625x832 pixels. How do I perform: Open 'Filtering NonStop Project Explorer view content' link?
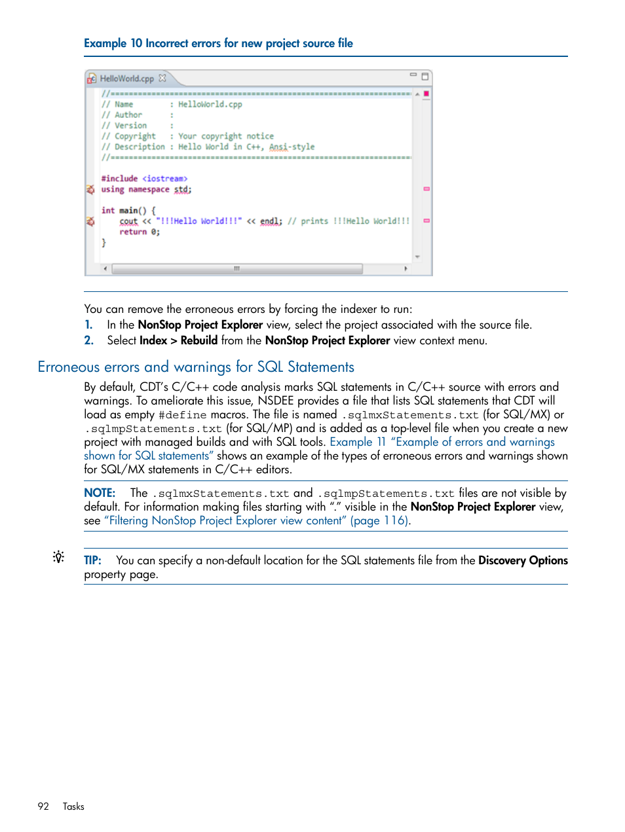click(257, 520)
